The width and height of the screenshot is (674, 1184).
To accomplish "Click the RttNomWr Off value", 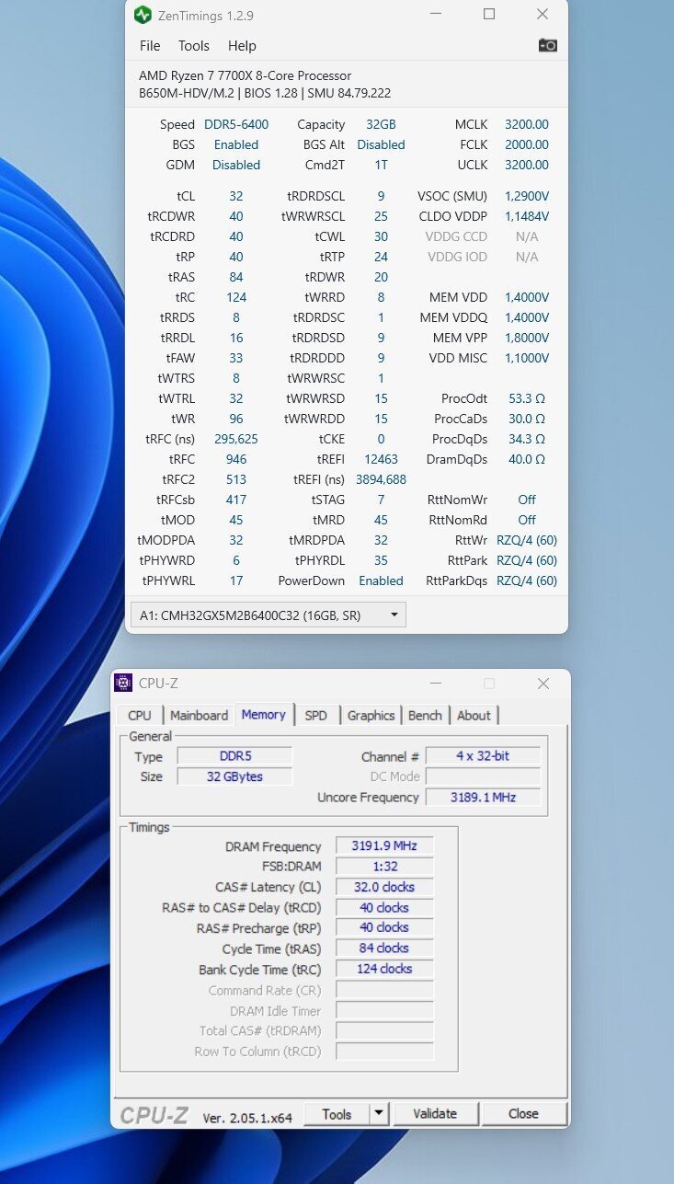I will click(x=527, y=500).
